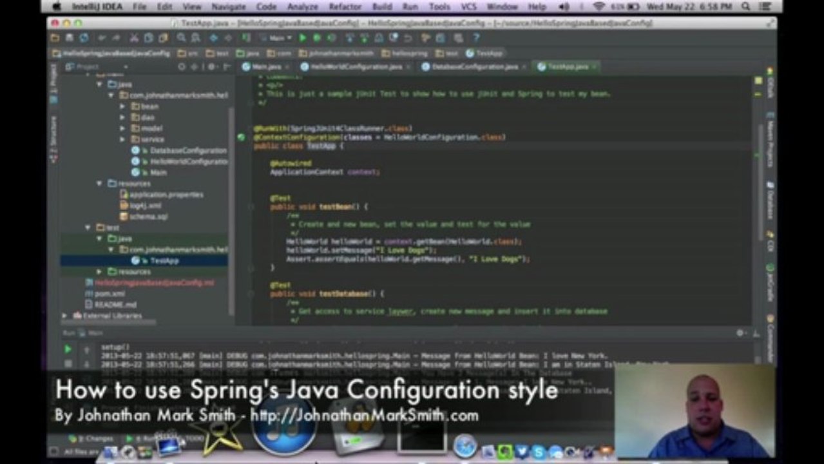Click the Rerun green arrow in Run panel
Viewport: 824px width, 464px height.
click(68, 349)
